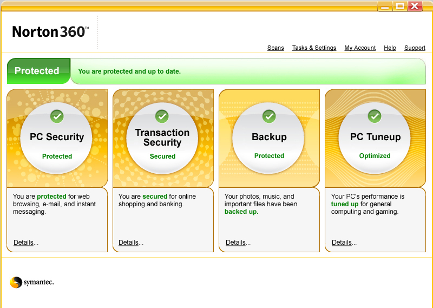View Details under Backup
This screenshot has height=308, width=433.
pyautogui.click(x=236, y=243)
